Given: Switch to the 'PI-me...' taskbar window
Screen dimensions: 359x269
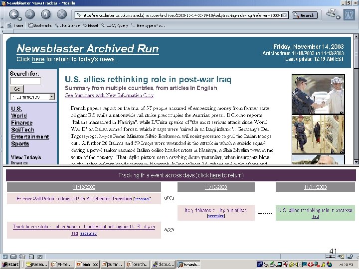Looking at the screenshot, I should click(62, 265).
